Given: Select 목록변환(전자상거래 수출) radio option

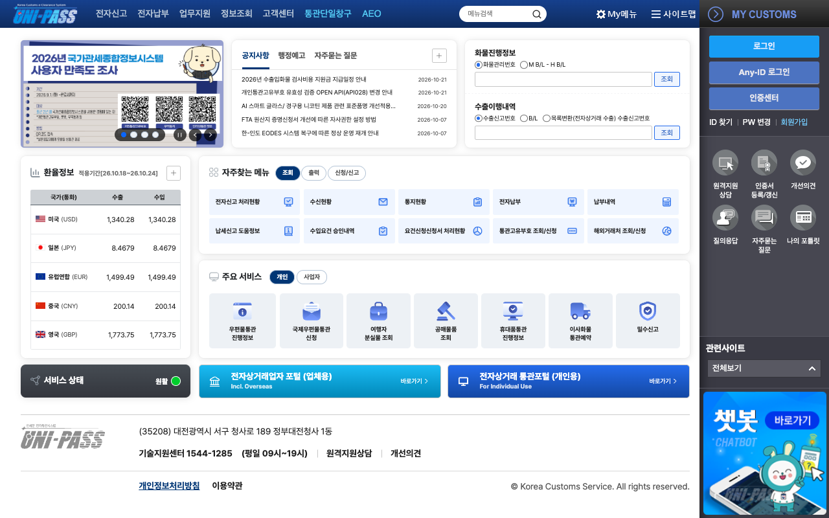Looking at the screenshot, I should coord(547,118).
